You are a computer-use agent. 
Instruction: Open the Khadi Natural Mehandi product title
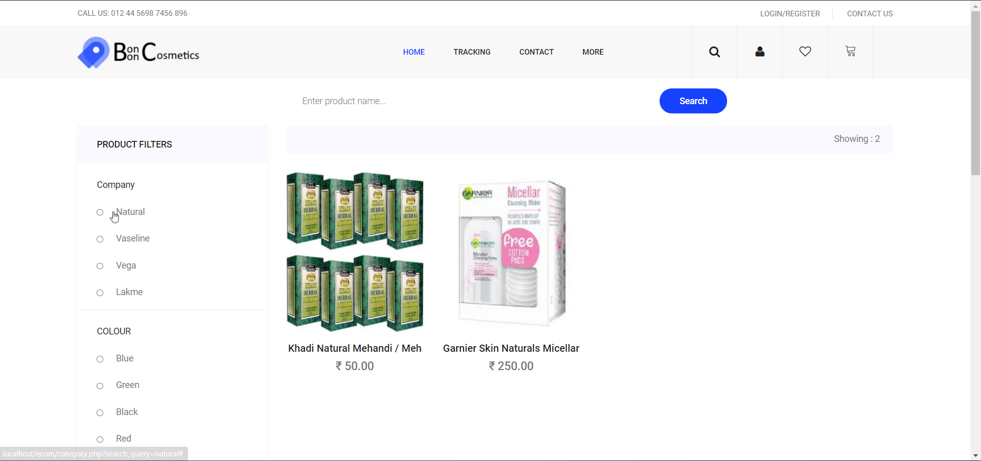(355, 348)
